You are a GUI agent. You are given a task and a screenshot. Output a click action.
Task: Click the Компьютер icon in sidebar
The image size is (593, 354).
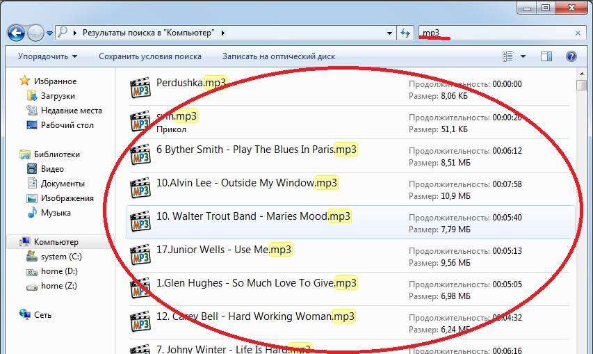click(25, 241)
